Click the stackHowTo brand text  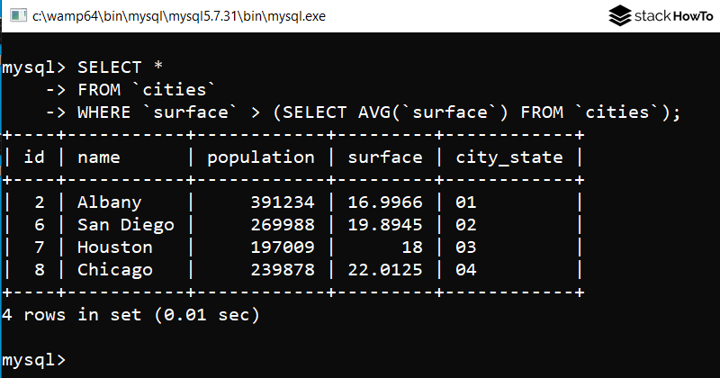click(x=671, y=16)
